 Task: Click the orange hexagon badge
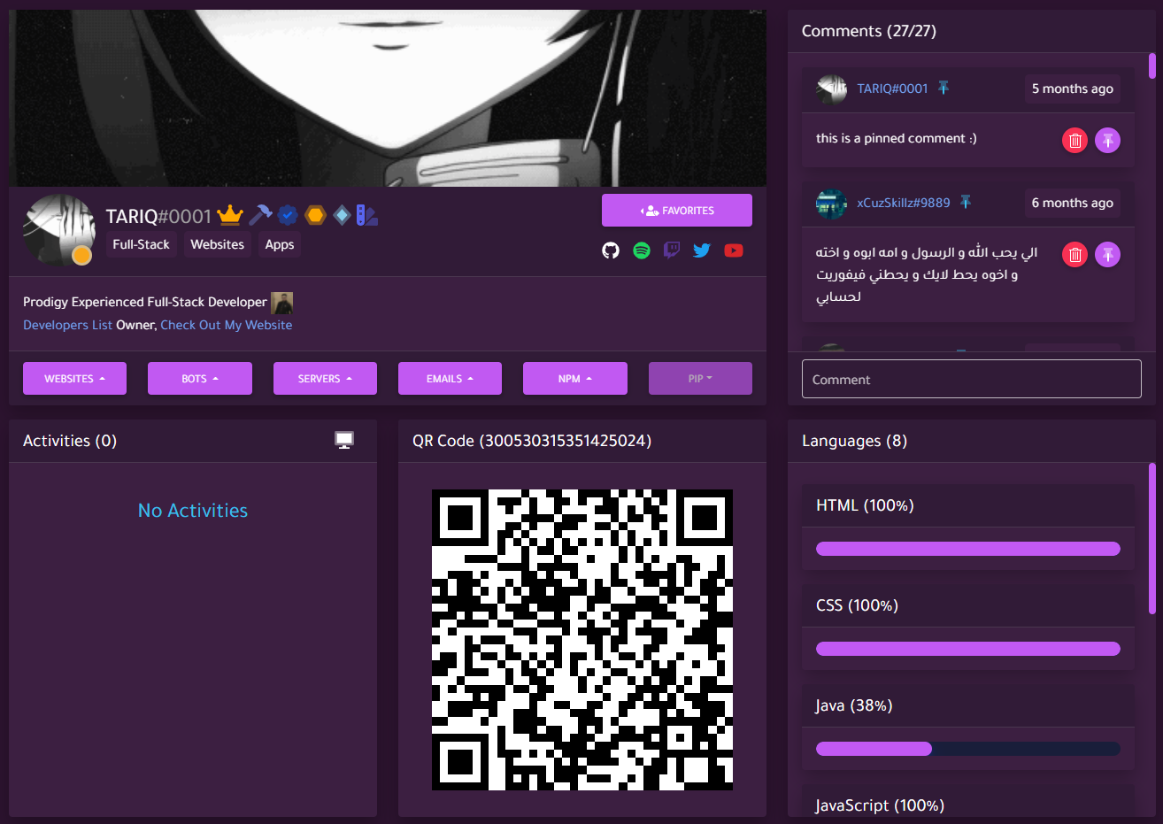coord(315,214)
